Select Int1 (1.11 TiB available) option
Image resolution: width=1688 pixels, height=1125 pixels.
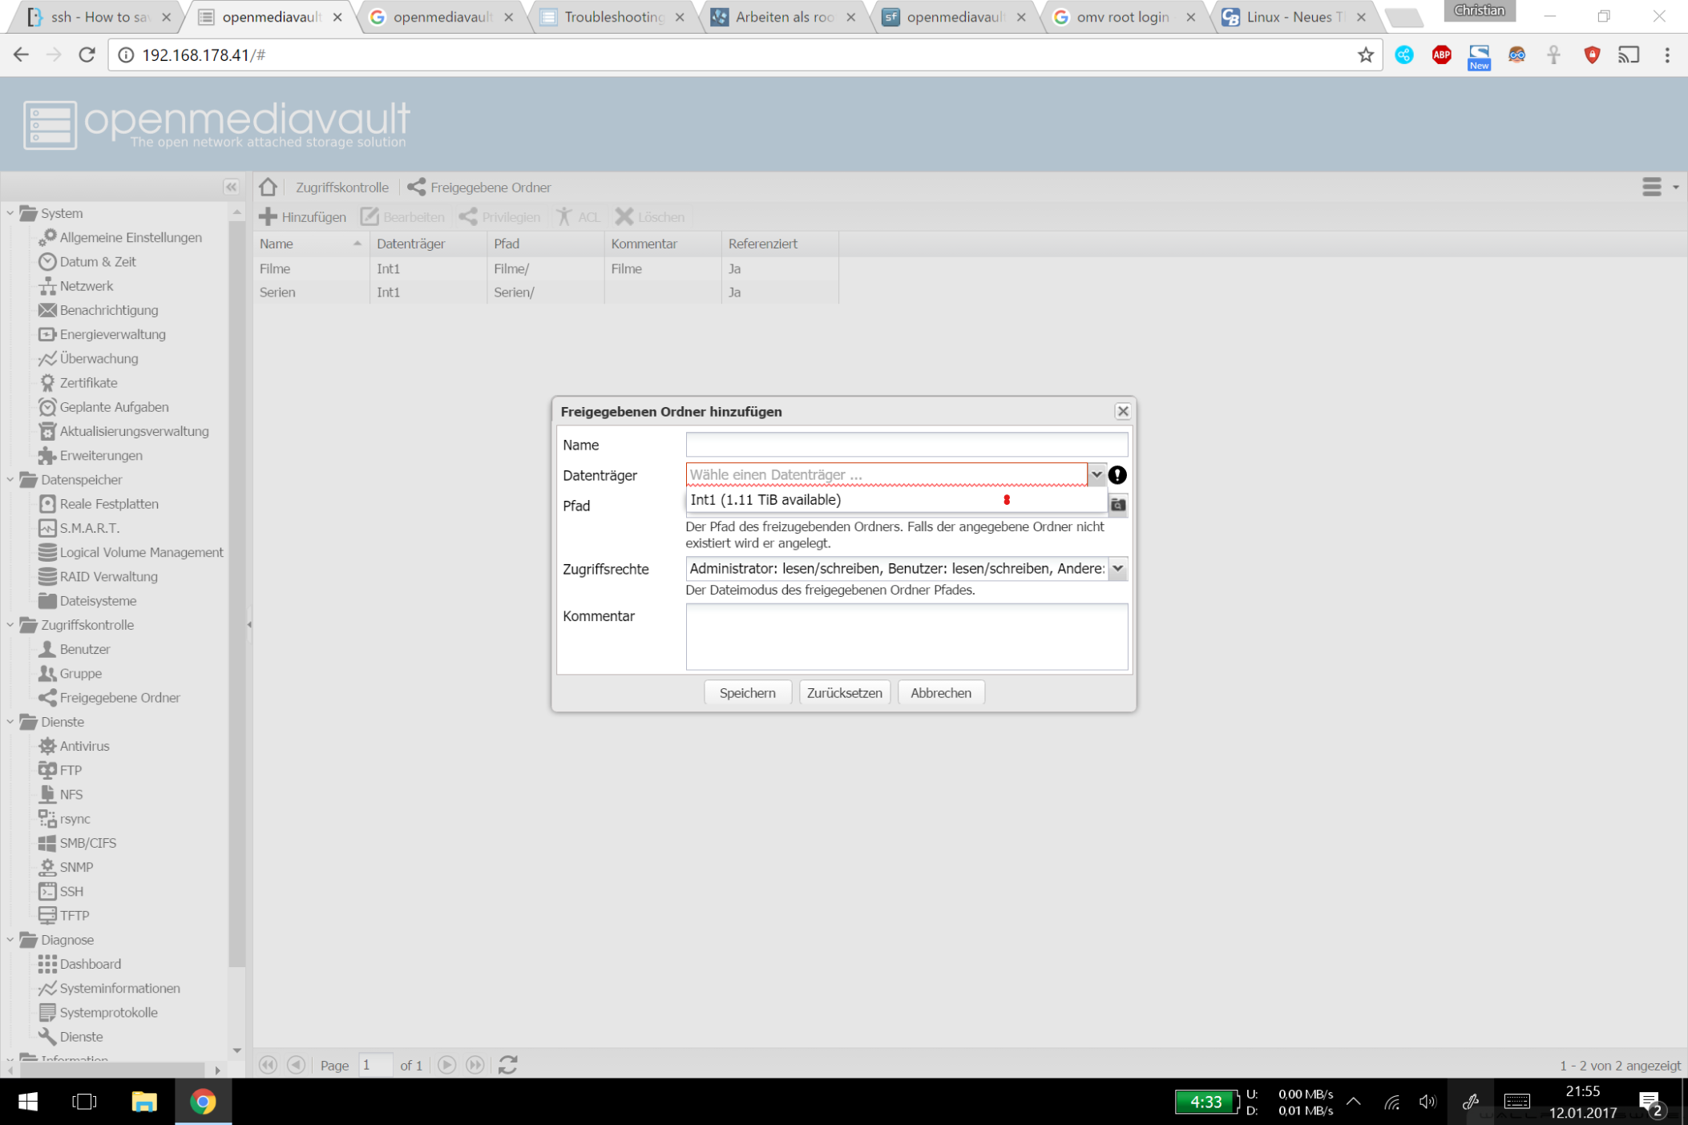coord(765,500)
